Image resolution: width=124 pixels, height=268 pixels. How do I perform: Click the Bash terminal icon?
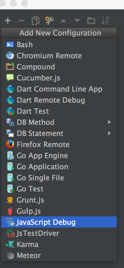coord(10,45)
